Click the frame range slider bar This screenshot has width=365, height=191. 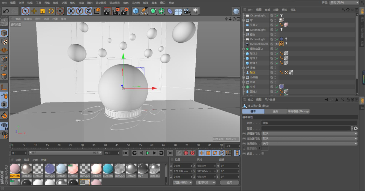(65, 153)
